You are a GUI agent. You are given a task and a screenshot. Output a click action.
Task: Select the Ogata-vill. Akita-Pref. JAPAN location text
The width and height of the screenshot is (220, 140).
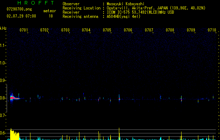click(156, 8)
